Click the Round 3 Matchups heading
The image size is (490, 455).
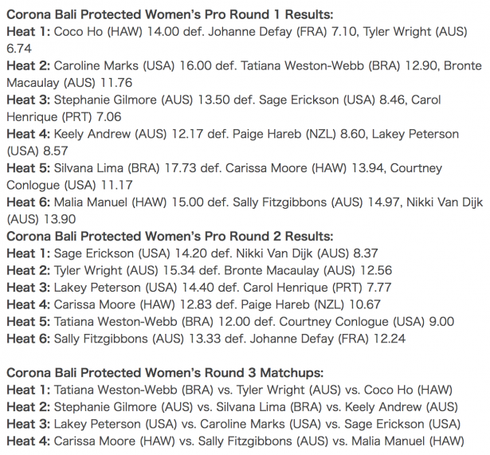point(165,373)
